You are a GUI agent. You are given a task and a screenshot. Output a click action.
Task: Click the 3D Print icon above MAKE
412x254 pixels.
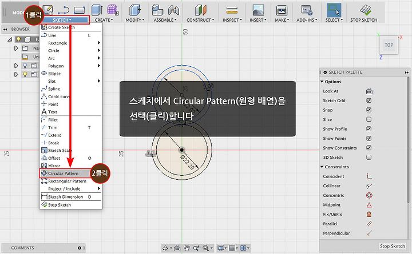tap(282, 10)
